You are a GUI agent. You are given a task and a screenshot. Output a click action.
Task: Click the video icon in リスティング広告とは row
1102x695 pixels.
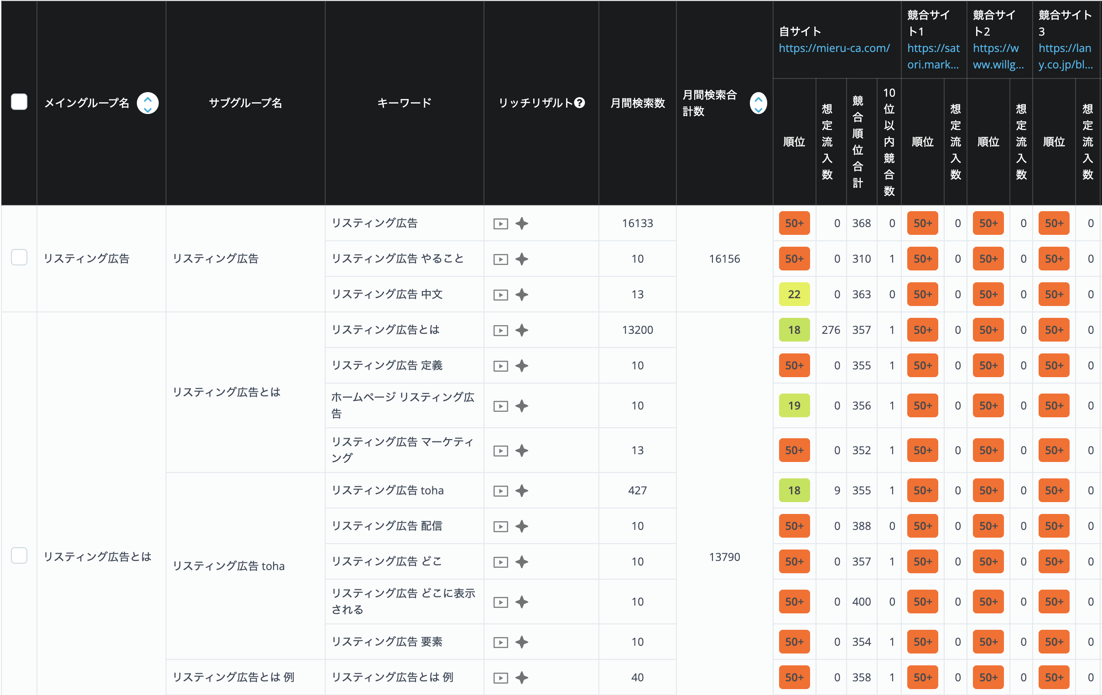point(500,330)
